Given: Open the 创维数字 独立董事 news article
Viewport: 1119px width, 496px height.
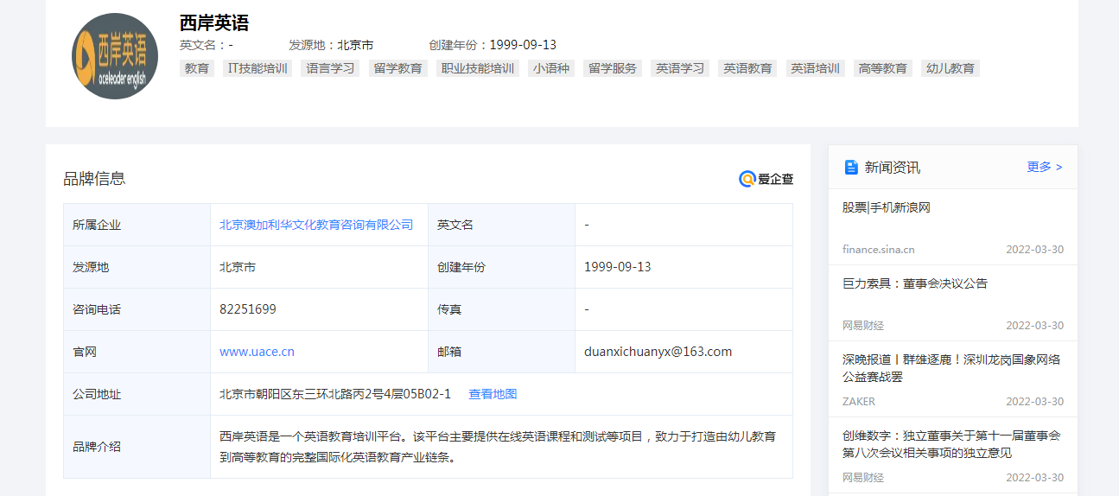Looking at the screenshot, I should 951,444.
